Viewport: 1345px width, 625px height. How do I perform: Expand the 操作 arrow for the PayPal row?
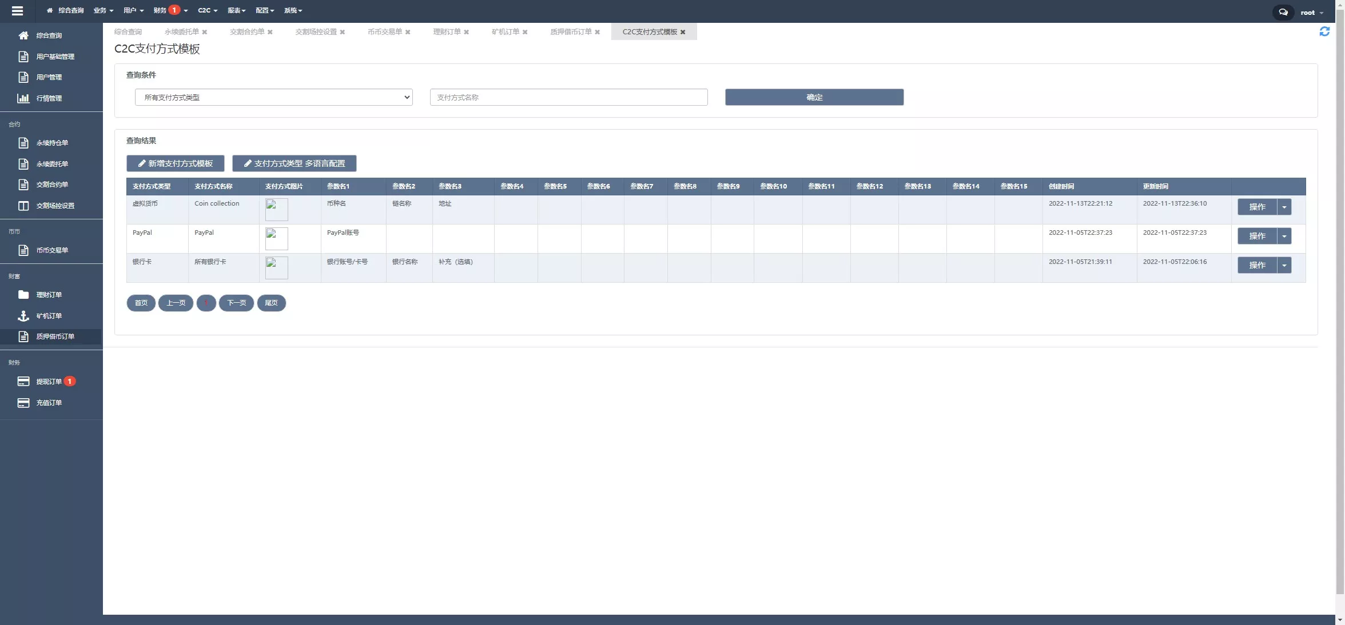pyautogui.click(x=1284, y=236)
